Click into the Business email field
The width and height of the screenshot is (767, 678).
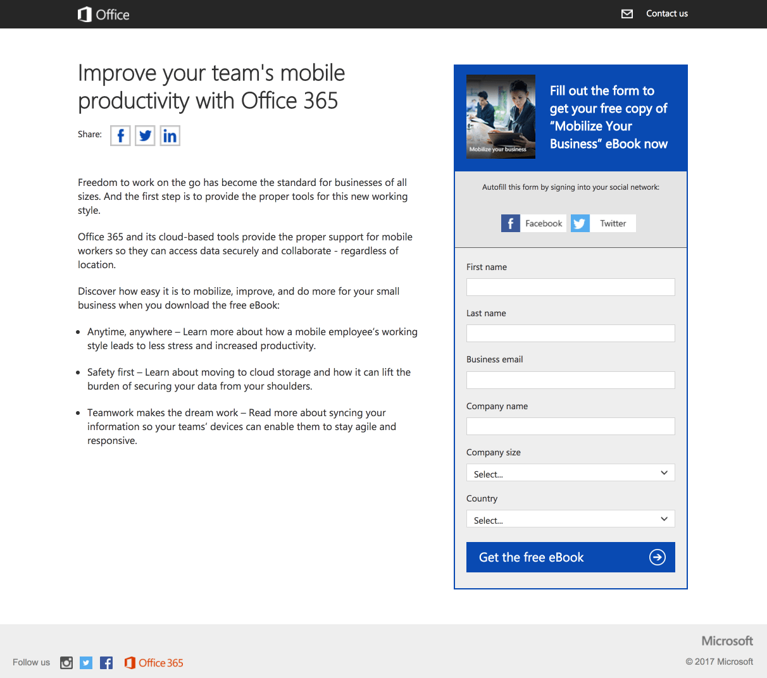coord(570,380)
